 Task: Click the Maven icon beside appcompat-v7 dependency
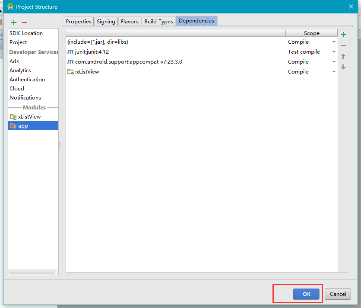[x=70, y=61]
